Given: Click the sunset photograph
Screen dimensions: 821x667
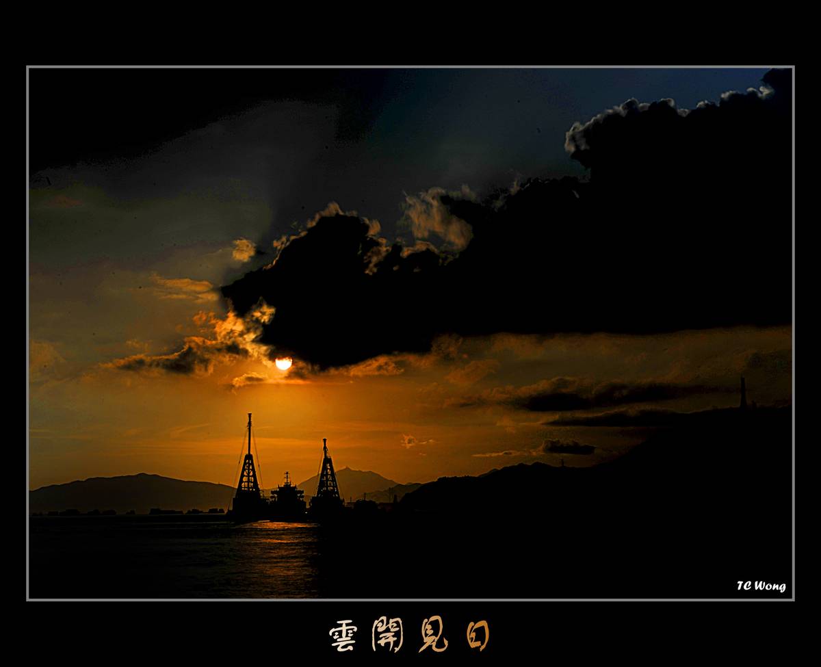Looking at the screenshot, I should pyautogui.click(x=410, y=333).
